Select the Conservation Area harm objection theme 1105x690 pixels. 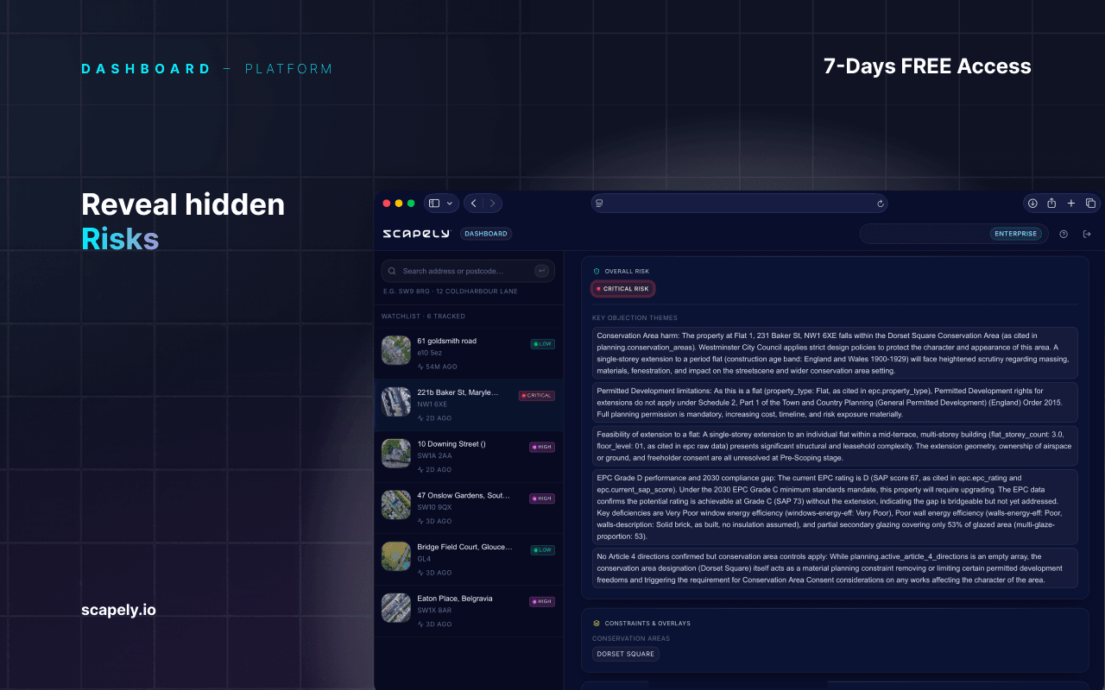tap(835, 353)
